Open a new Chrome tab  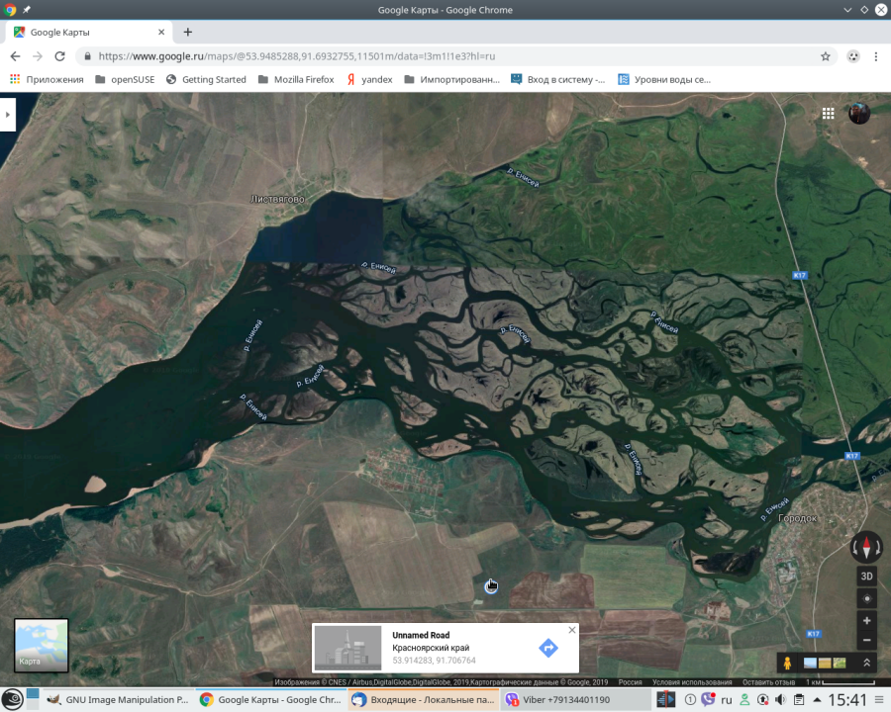(188, 32)
